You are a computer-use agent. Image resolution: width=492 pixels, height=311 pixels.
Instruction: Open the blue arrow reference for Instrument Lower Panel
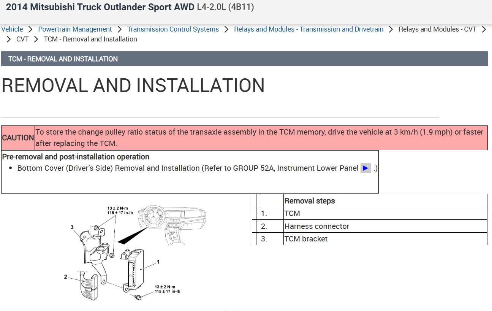point(365,168)
